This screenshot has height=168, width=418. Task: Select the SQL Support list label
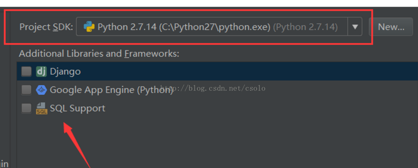77,108
